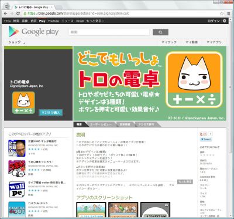The width and height of the screenshot is (234, 219).
Task: Click the privacy policy link
Action: (x=125, y=187)
